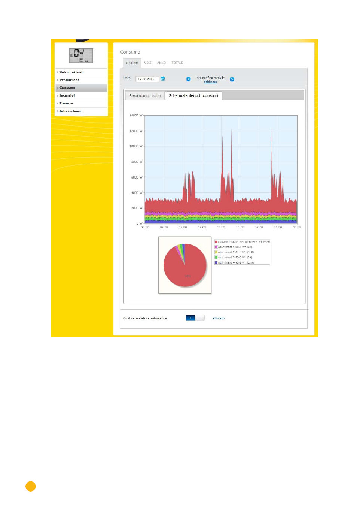
Task: Switch to the TOTALE tab
Action: pos(177,63)
